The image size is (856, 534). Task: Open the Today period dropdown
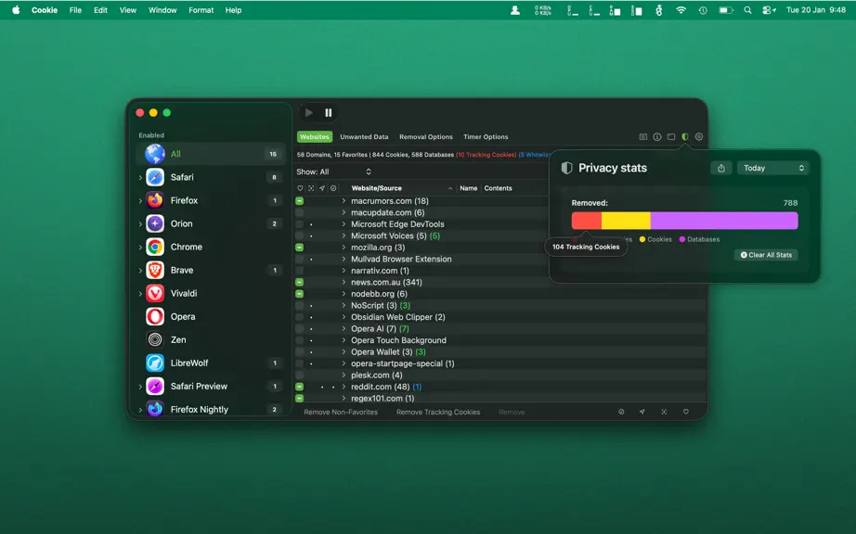pyautogui.click(x=772, y=168)
